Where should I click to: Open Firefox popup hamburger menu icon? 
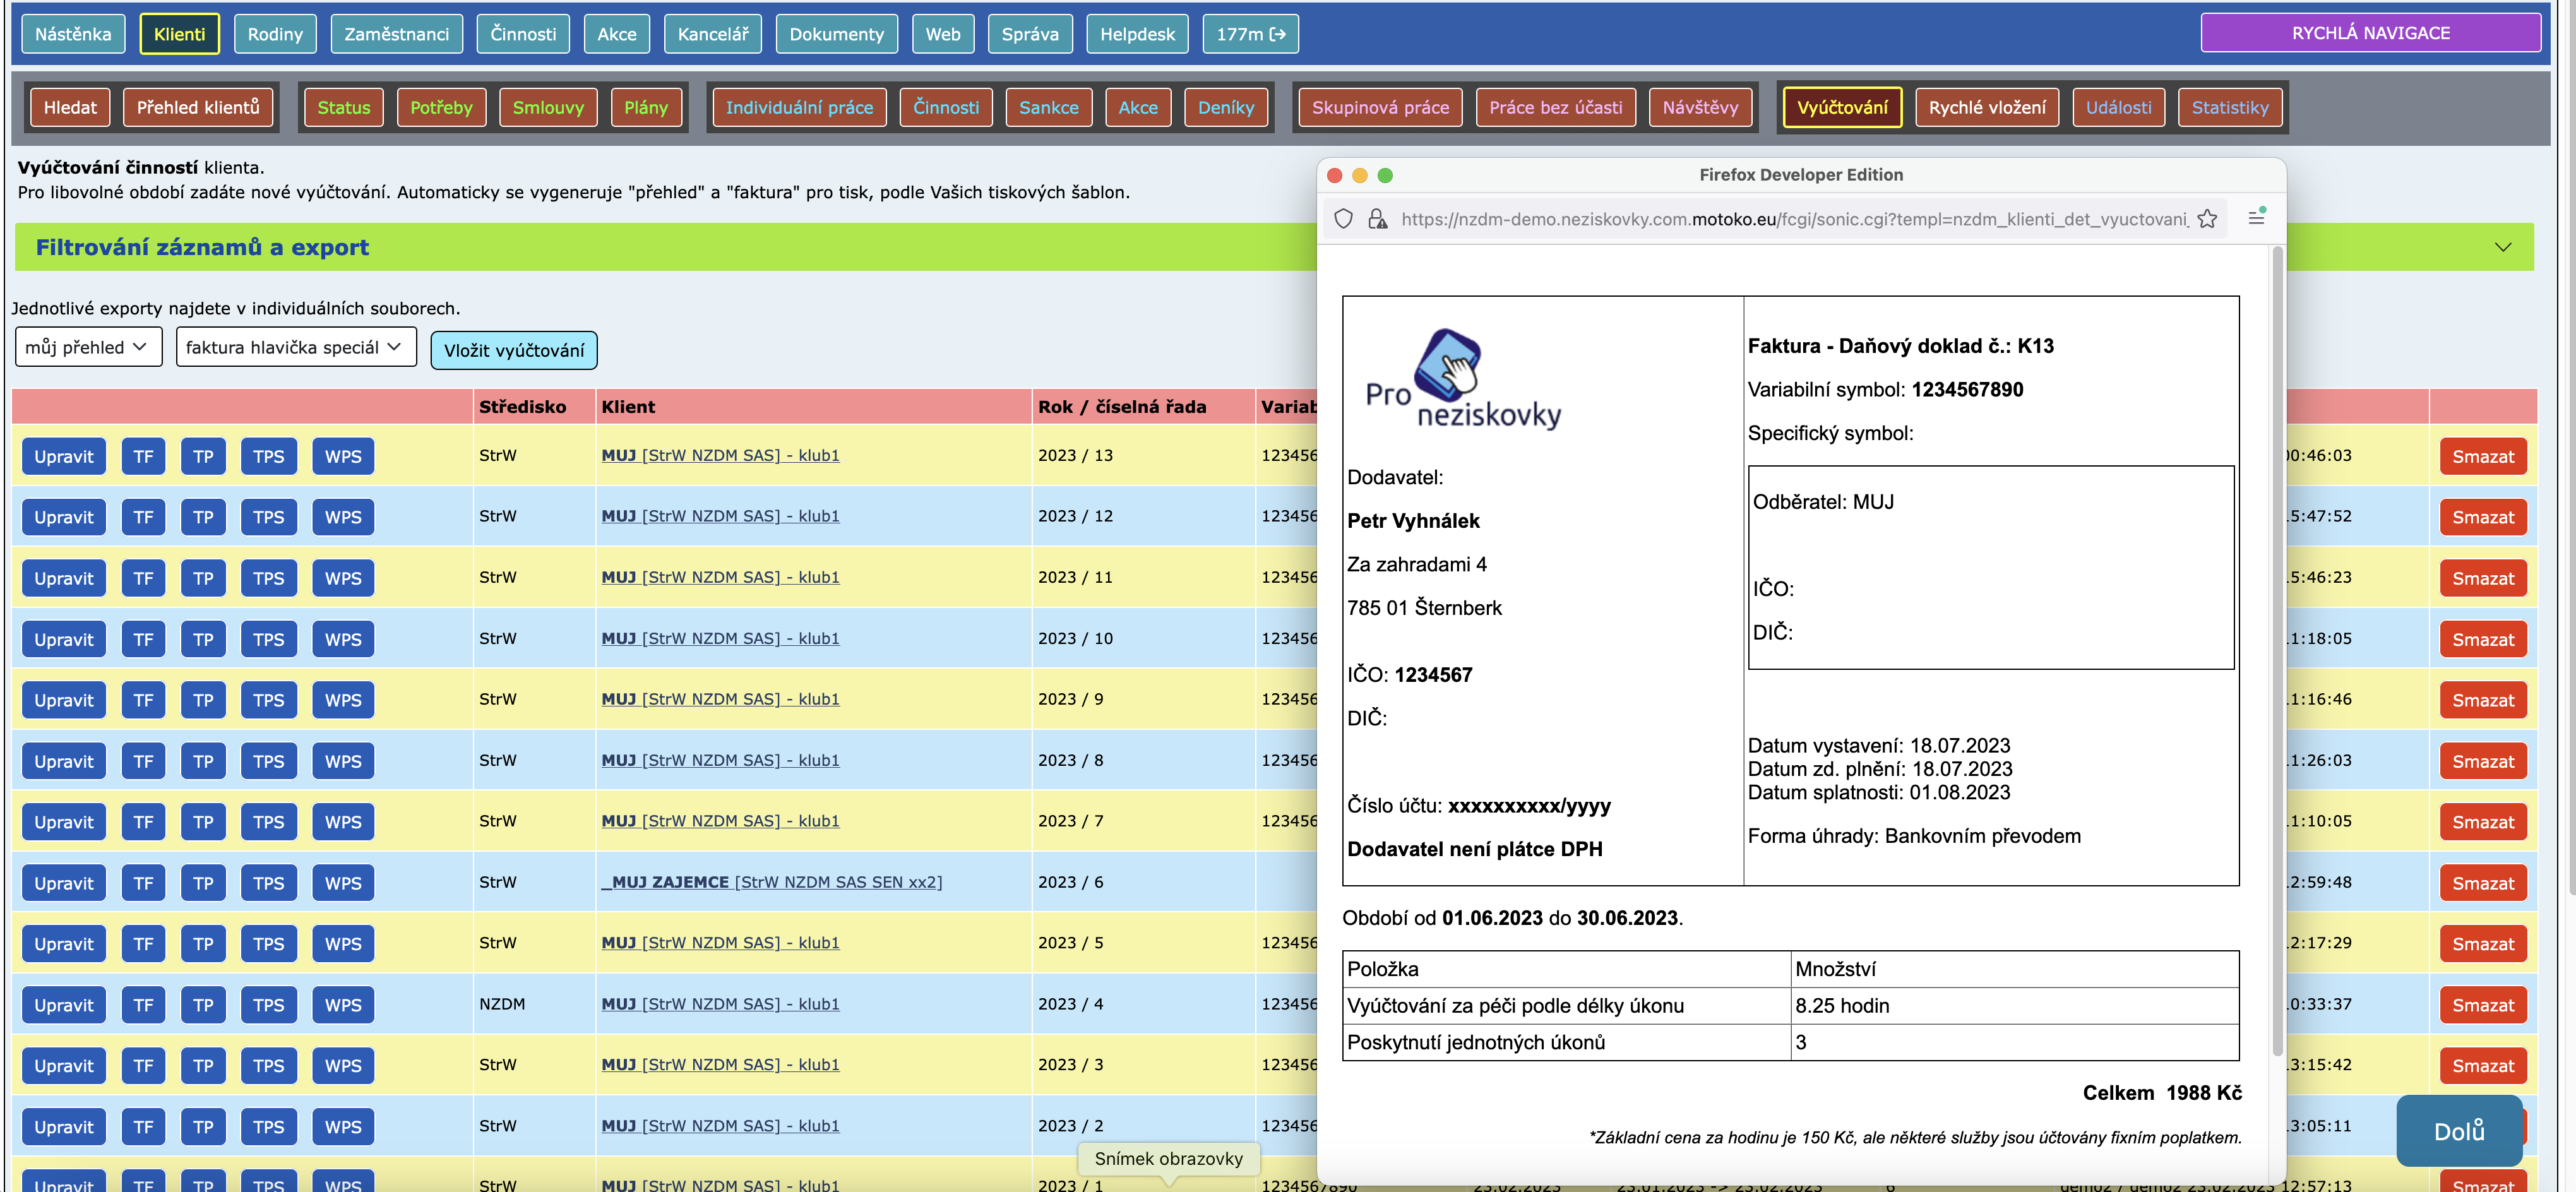coord(2256,217)
